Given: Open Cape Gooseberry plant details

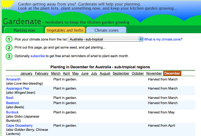Looking at the screenshot, I should point(19,126).
